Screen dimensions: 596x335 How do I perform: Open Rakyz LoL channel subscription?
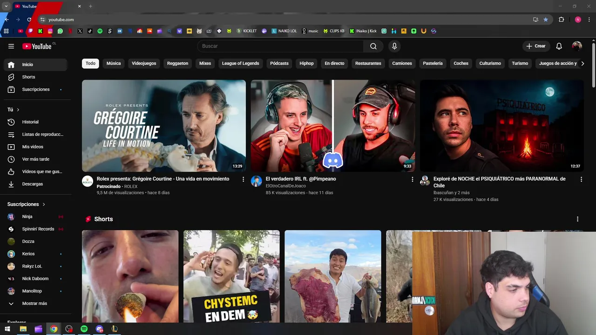coord(35,266)
